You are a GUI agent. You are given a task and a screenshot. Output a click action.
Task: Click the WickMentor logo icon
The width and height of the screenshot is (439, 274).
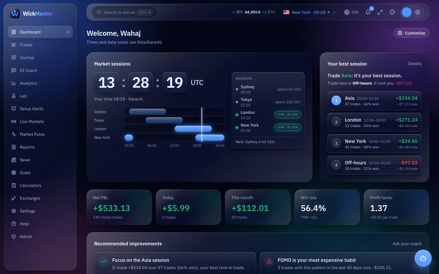click(x=15, y=13)
